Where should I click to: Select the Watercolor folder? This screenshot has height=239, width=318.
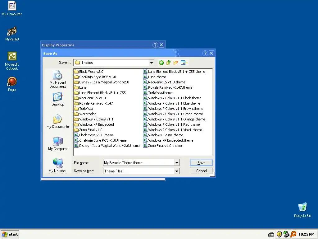click(85, 114)
